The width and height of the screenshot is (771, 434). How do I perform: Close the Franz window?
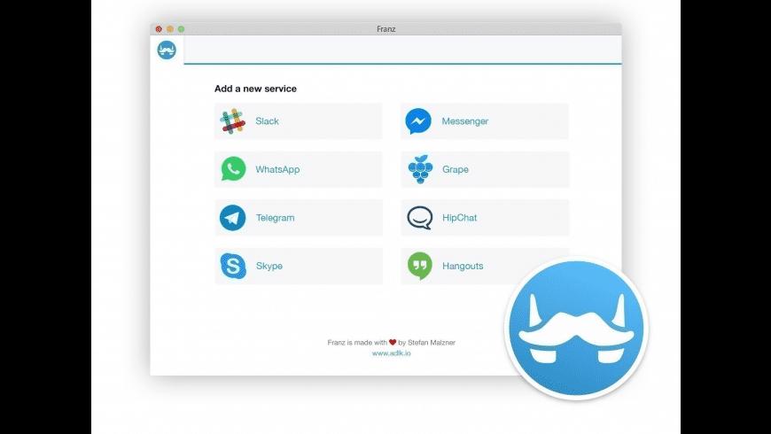coord(159,29)
